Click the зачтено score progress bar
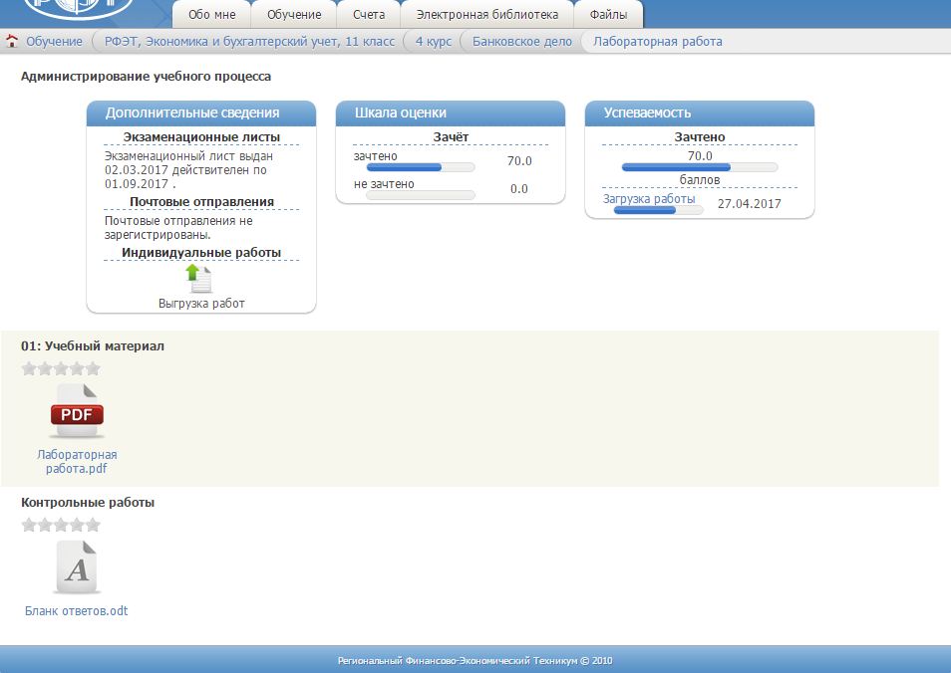This screenshot has height=673, width=951. pyautogui.click(x=420, y=167)
